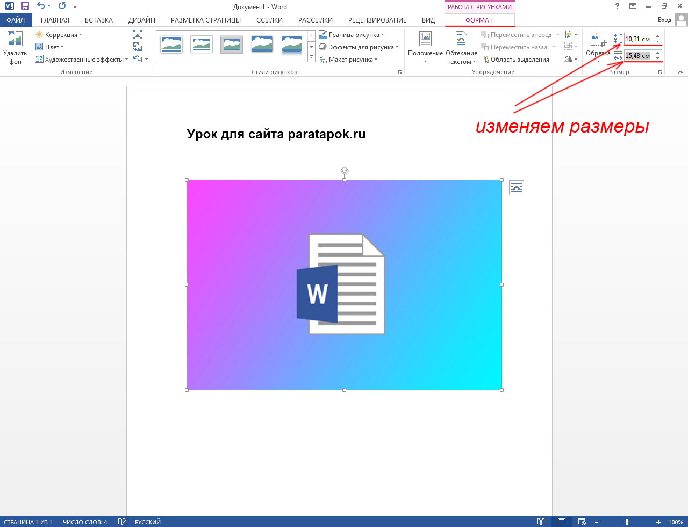
Task: Increase the picture width with up spinner
Action: click(x=657, y=54)
